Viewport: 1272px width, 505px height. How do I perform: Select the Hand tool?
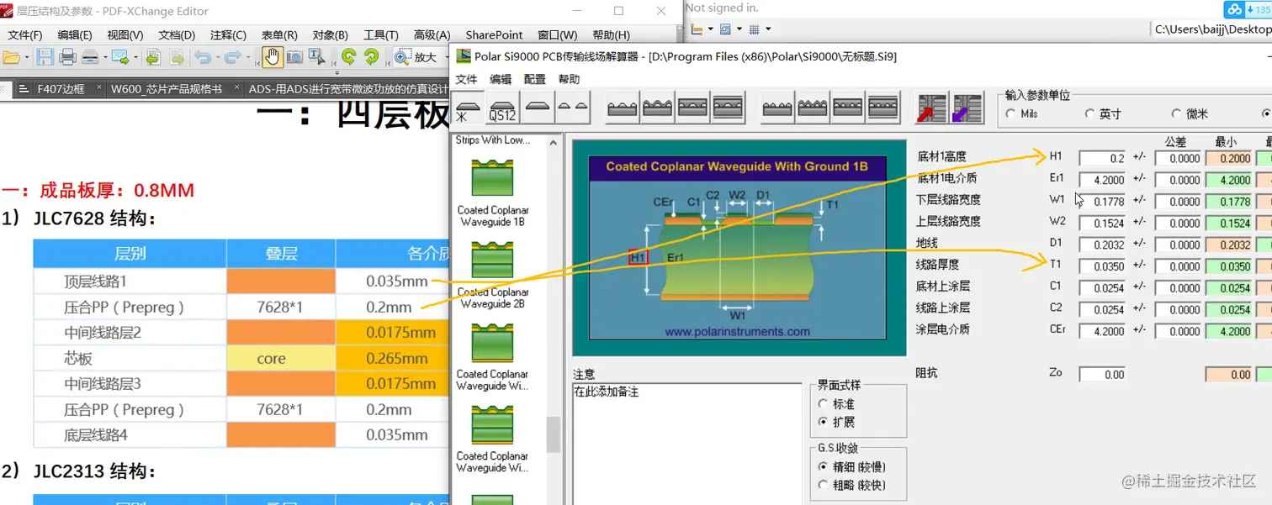click(x=273, y=57)
